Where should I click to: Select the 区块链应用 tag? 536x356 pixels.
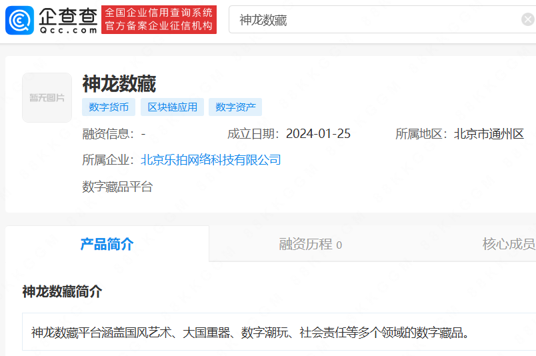[172, 107]
